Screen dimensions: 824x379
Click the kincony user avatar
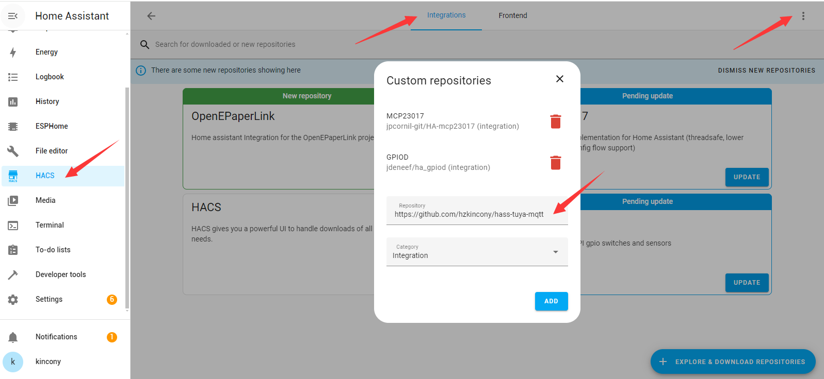pyautogui.click(x=13, y=361)
